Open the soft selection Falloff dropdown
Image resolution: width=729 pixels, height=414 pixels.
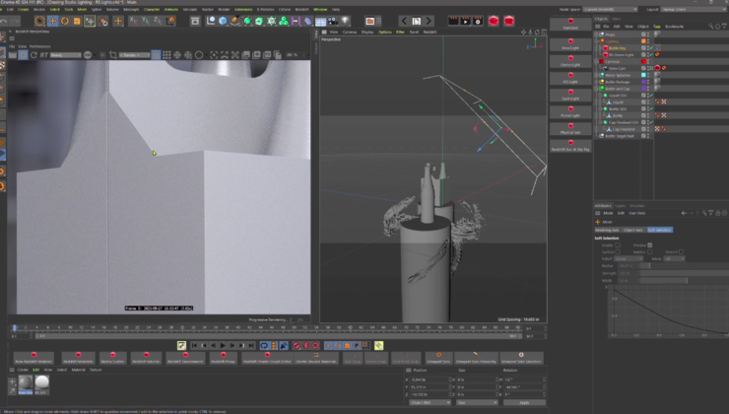point(630,258)
